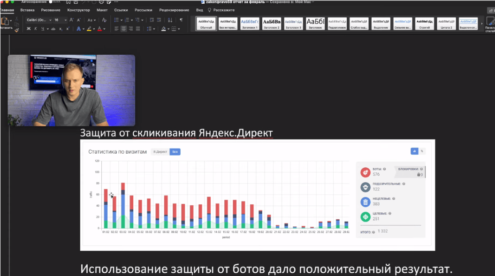This screenshot has width=495, height=276.
Task: Click the Paste (Вставить) clipboard icon
Action: [x=4, y=22]
